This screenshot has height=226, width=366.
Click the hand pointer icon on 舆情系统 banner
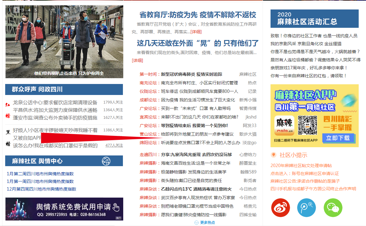click(x=116, y=207)
